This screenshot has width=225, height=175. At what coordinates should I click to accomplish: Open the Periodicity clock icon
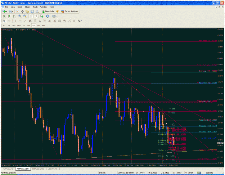48,16
